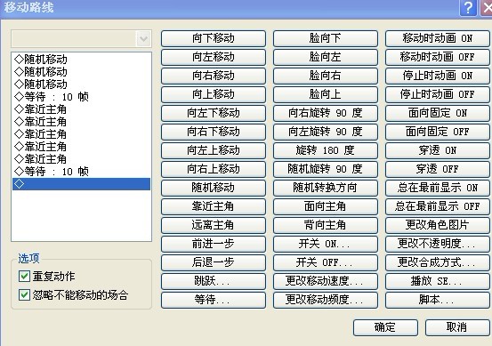Click 移动时动画 OFF button
The image size is (492, 346).
coord(438,57)
